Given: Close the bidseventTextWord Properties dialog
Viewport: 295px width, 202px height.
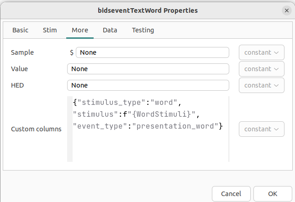Looking at the screenshot, I should pos(286,10).
